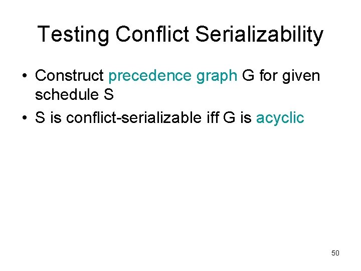Click slide number 50

click(x=335, y=253)
